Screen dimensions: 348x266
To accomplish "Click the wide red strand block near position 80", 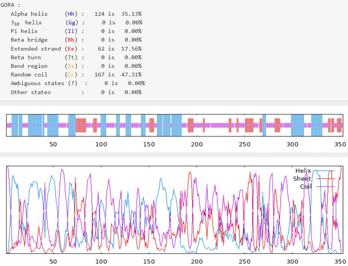I will pos(81,125).
